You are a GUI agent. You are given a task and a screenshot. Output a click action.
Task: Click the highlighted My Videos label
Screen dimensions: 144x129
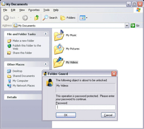pyautogui.click(x=72, y=62)
